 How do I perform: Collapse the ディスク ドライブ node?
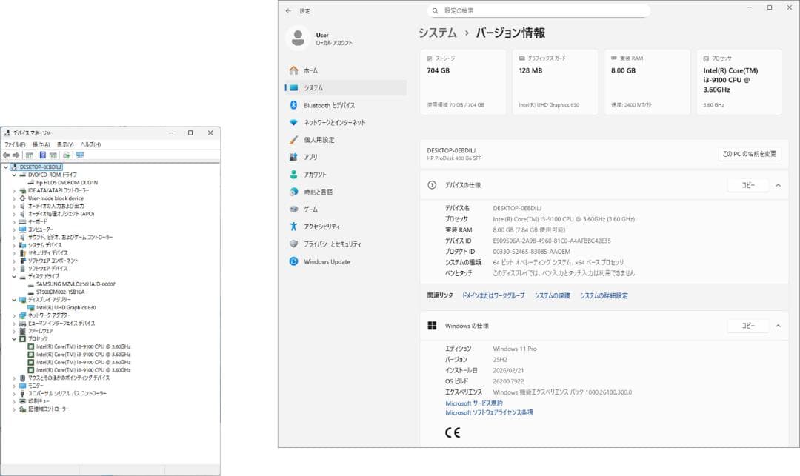tap(14, 276)
